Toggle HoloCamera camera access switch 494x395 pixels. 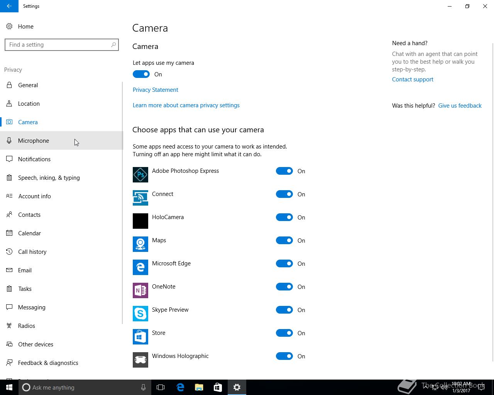tap(284, 217)
